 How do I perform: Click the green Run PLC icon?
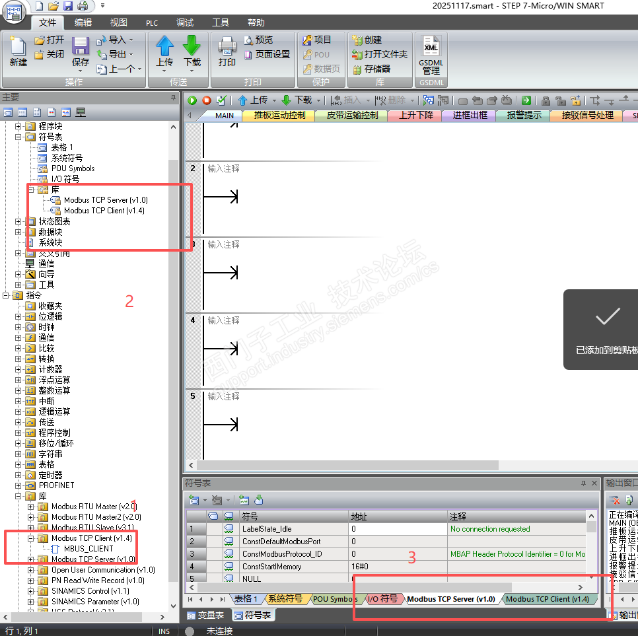192,100
